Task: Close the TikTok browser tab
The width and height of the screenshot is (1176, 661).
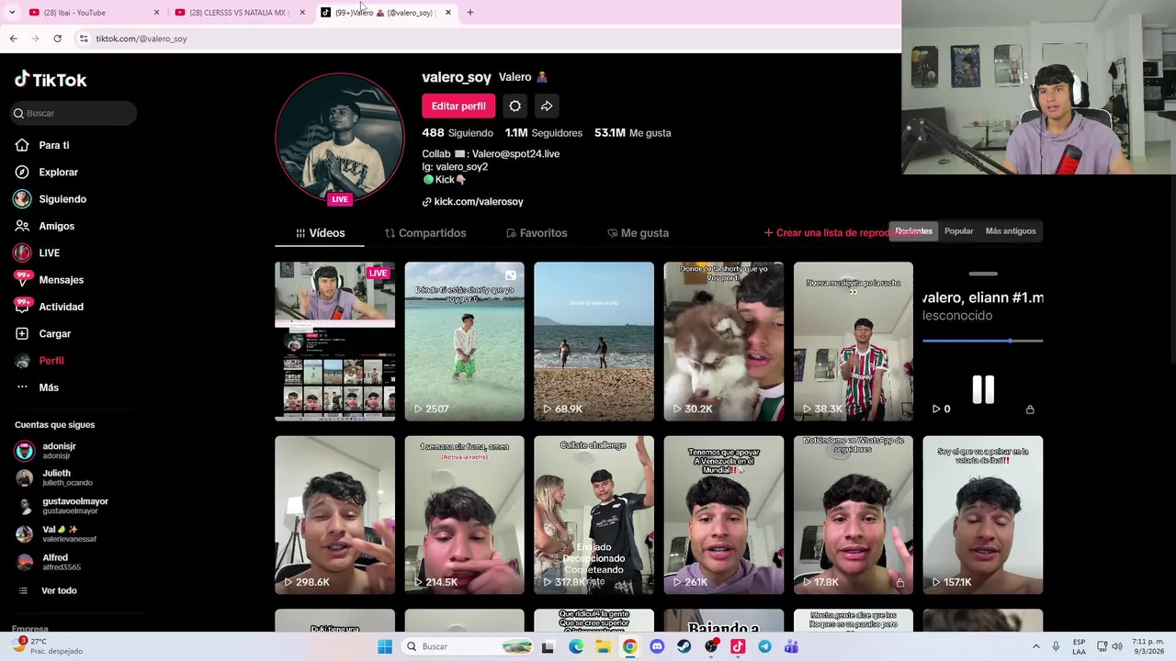Action: pos(448,12)
